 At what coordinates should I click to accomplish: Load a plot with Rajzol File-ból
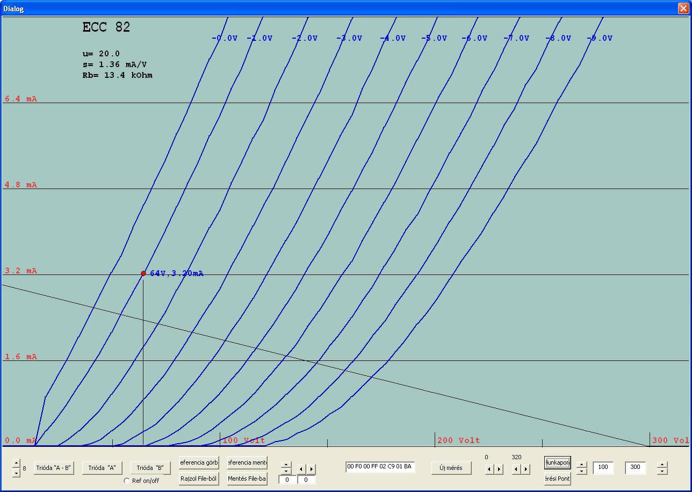(x=199, y=479)
